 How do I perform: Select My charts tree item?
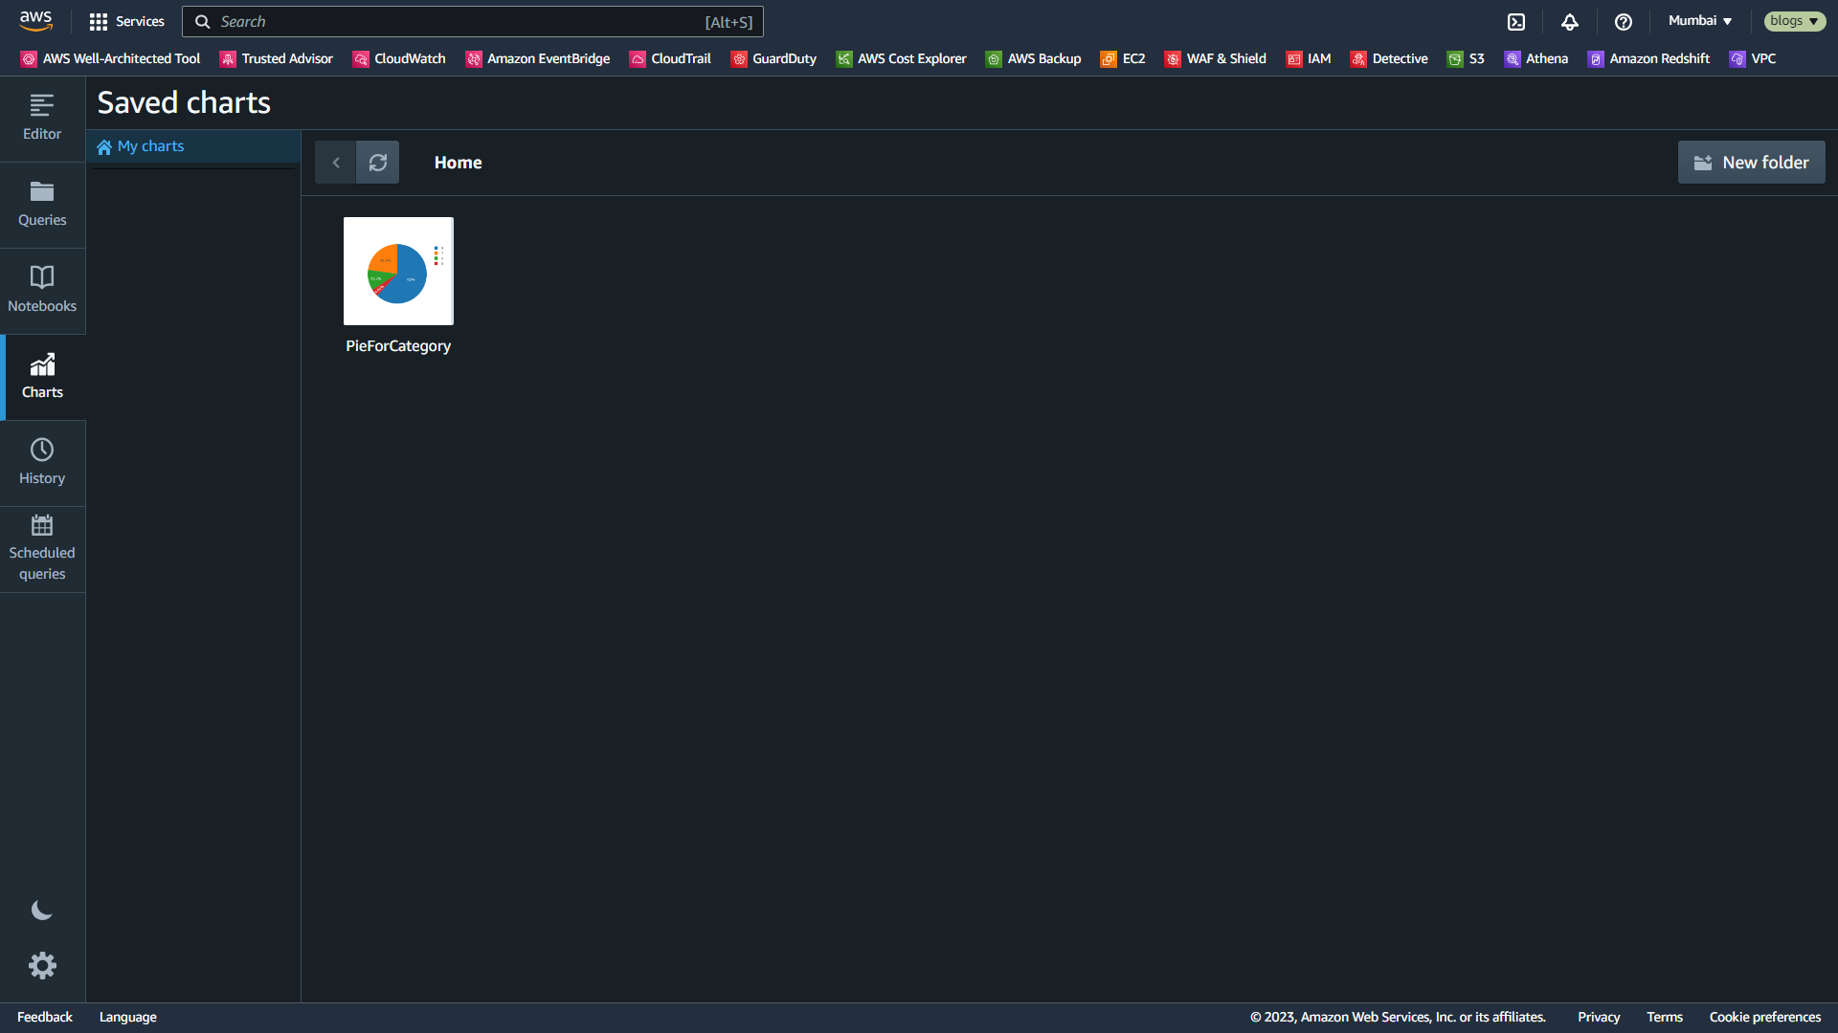click(150, 146)
